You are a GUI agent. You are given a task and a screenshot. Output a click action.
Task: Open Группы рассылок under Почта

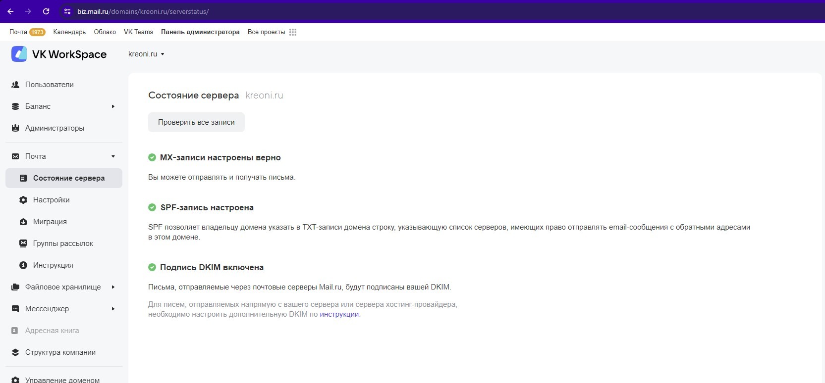pyautogui.click(x=64, y=243)
